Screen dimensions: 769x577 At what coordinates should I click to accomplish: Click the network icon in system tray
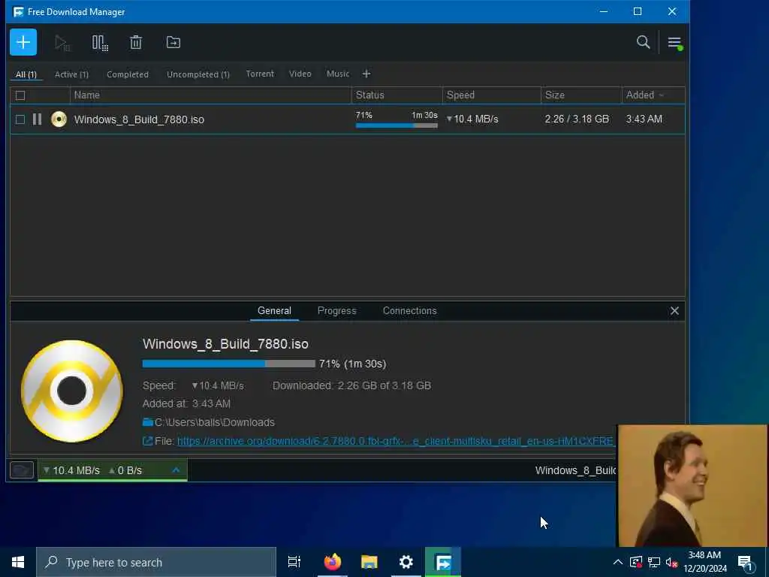[654, 562]
